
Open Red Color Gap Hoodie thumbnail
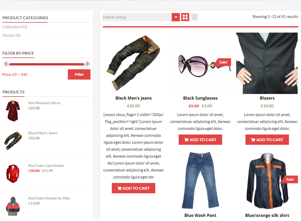pos(13,173)
